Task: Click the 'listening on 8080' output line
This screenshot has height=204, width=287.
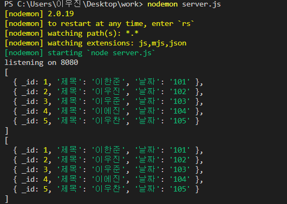Action: click(x=41, y=63)
